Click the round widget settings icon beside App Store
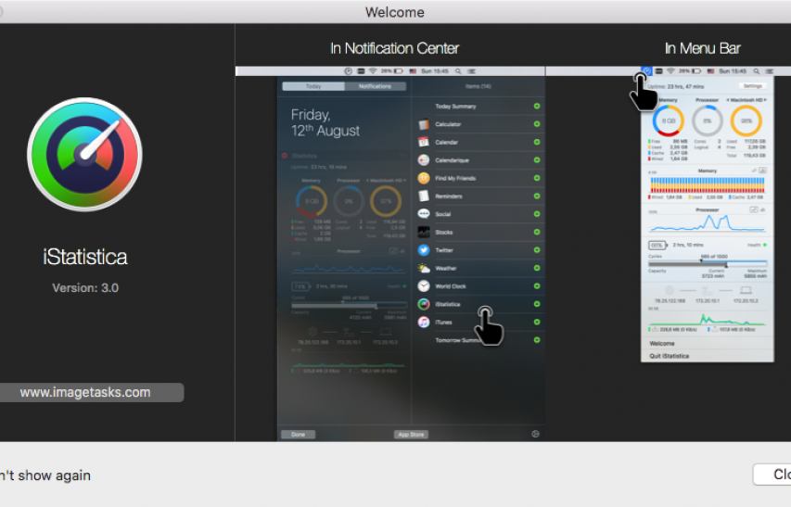This screenshot has width=791, height=507. click(x=535, y=434)
